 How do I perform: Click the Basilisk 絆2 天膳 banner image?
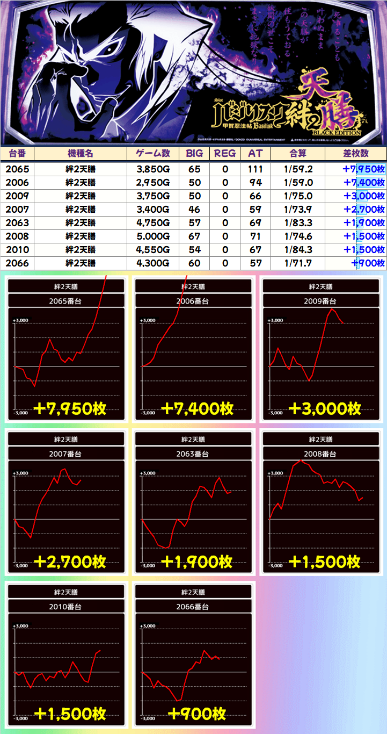[x=193, y=73]
